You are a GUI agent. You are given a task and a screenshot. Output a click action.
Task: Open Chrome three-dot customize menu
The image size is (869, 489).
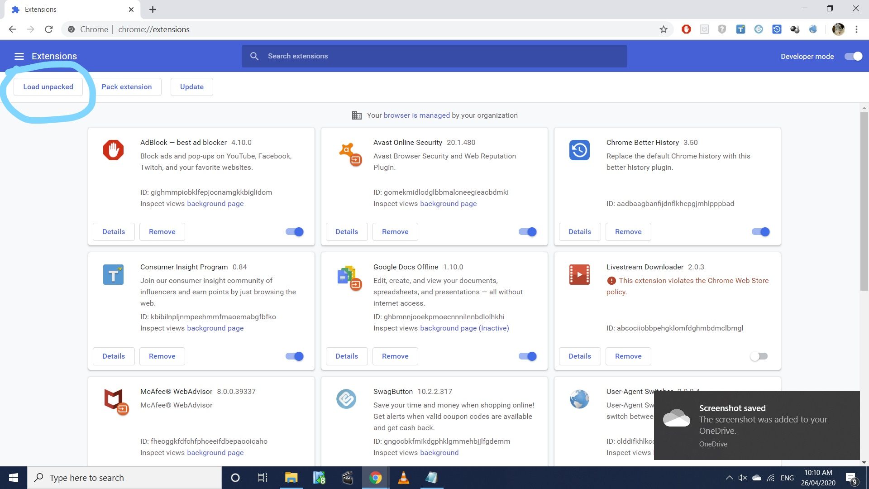[x=856, y=29]
